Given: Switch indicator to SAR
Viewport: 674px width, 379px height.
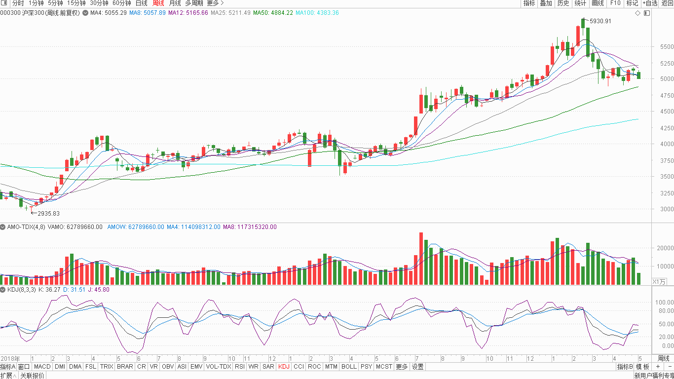Looking at the screenshot, I should click(x=268, y=367).
